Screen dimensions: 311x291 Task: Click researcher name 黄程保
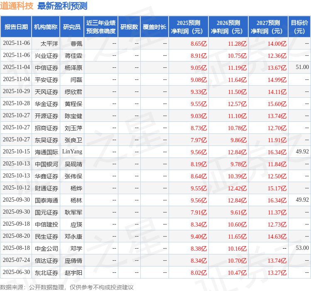click(x=73, y=104)
